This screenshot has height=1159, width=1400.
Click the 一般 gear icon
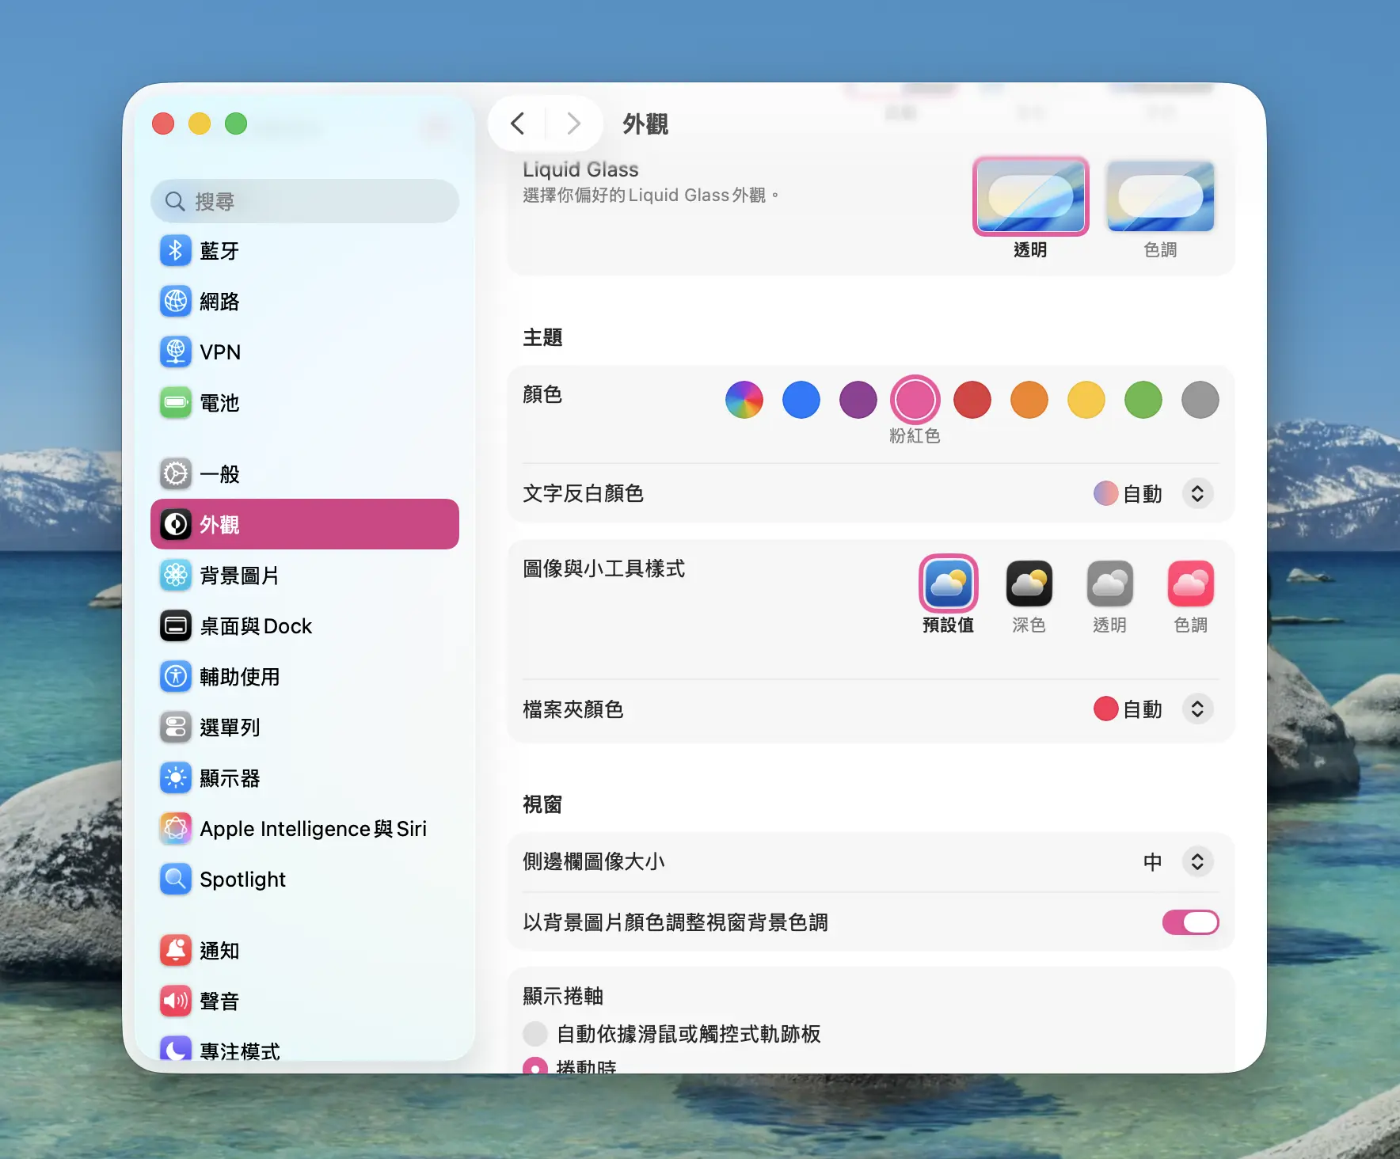coord(176,474)
